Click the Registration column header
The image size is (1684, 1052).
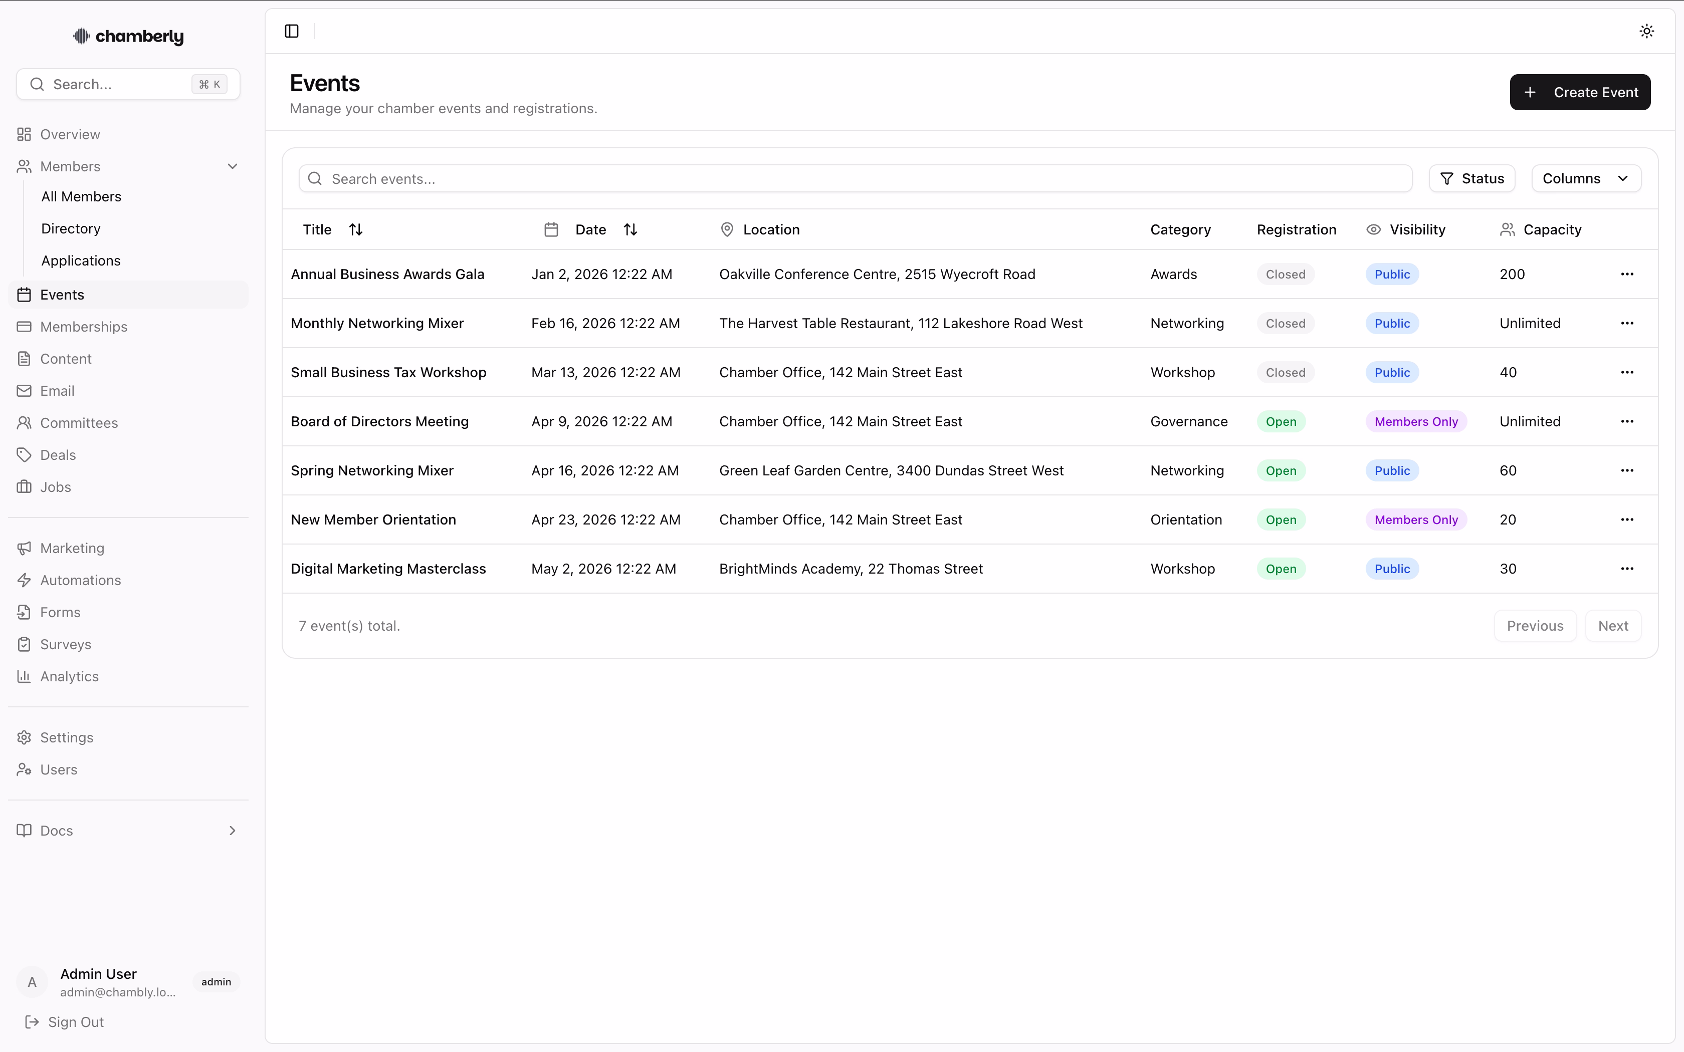point(1297,229)
